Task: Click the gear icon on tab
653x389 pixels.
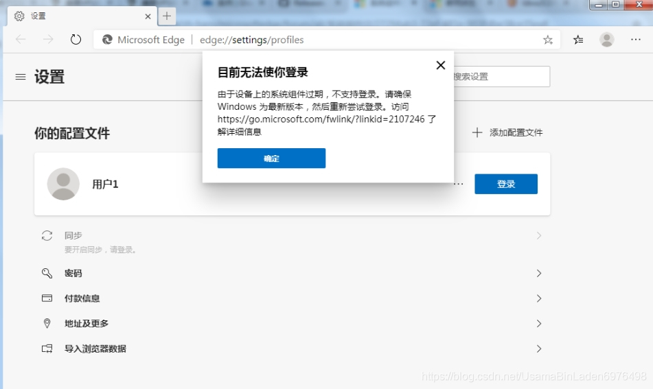Action: 19,16
